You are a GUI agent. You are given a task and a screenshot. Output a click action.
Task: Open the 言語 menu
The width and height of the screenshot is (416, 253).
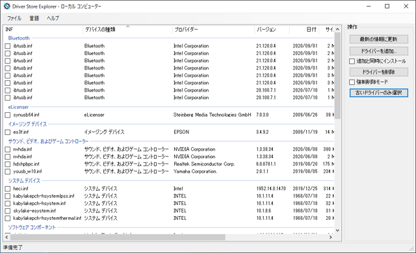34,18
